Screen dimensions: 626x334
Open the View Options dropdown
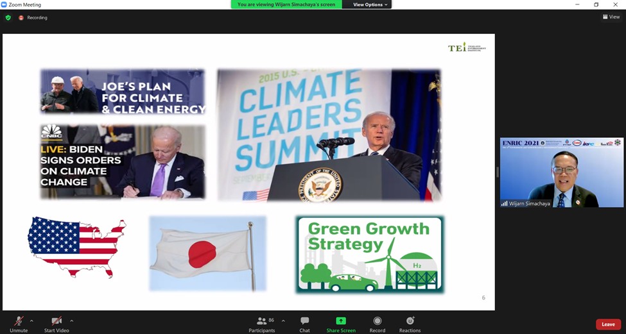point(370,4)
